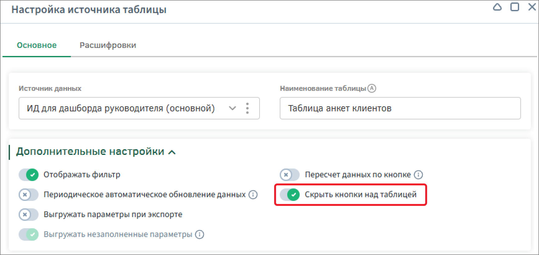
Task: Select the Основное tab
Action: [37, 45]
